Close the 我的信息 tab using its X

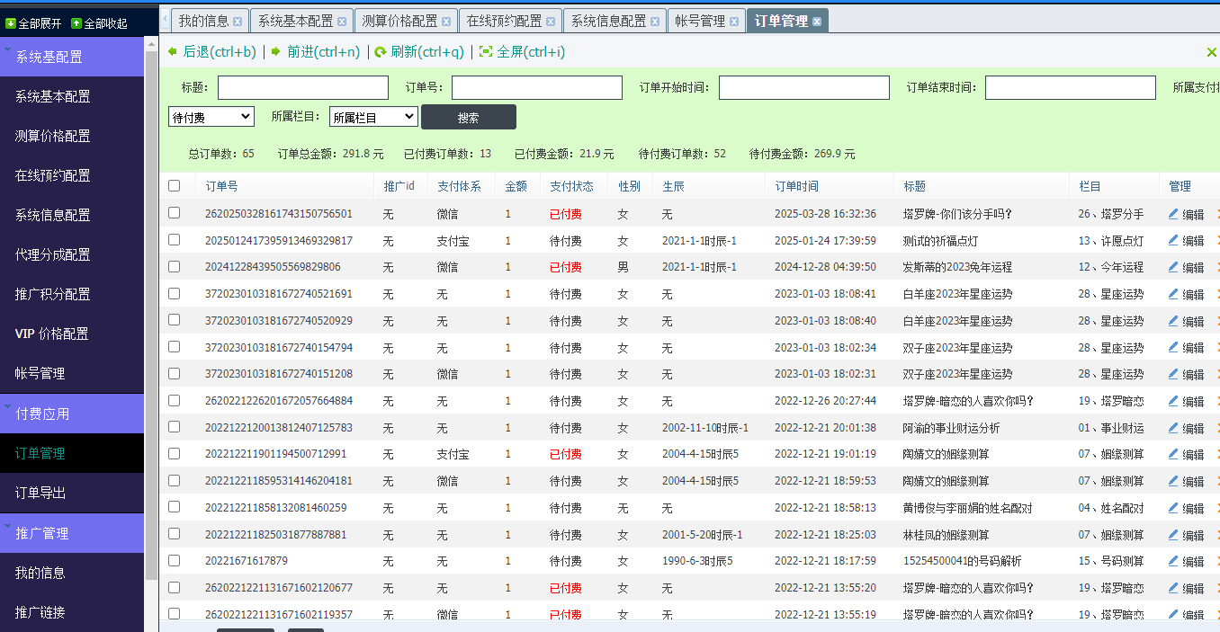(238, 22)
